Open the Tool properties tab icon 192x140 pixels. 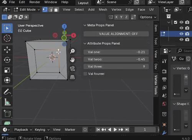164,61
